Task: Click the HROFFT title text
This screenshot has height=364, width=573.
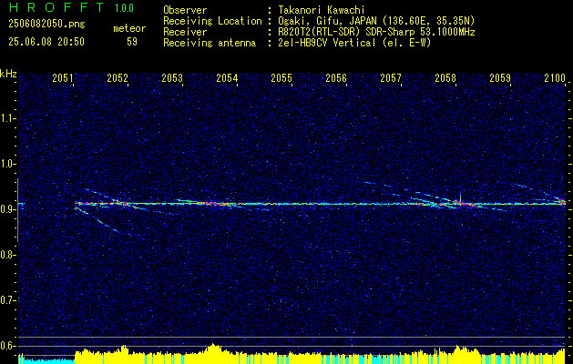Action: (56, 7)
